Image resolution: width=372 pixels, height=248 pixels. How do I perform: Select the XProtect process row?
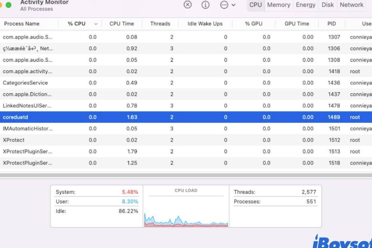(186, 140)
